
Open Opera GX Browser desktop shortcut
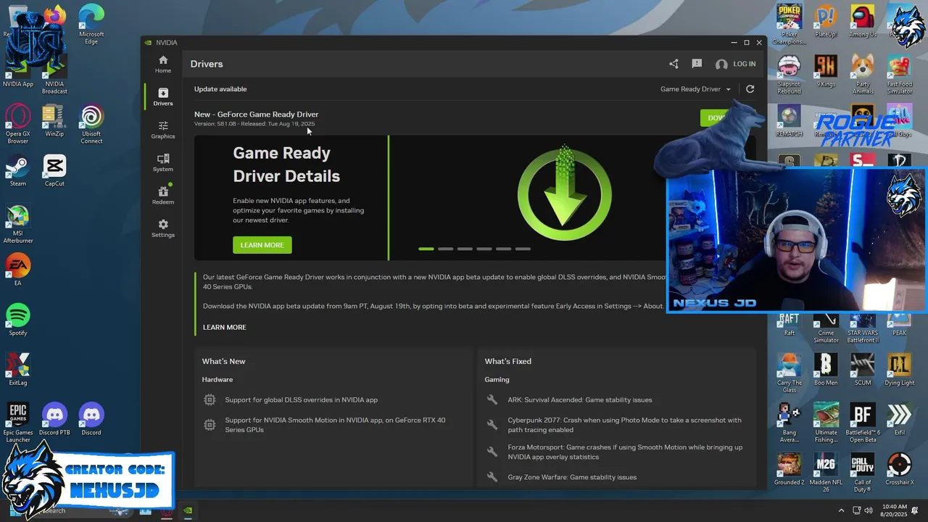[18, 124]
